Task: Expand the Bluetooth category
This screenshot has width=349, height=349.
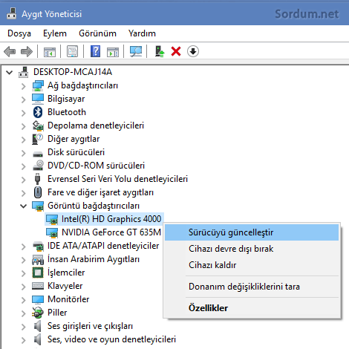Action: (23, 113)
